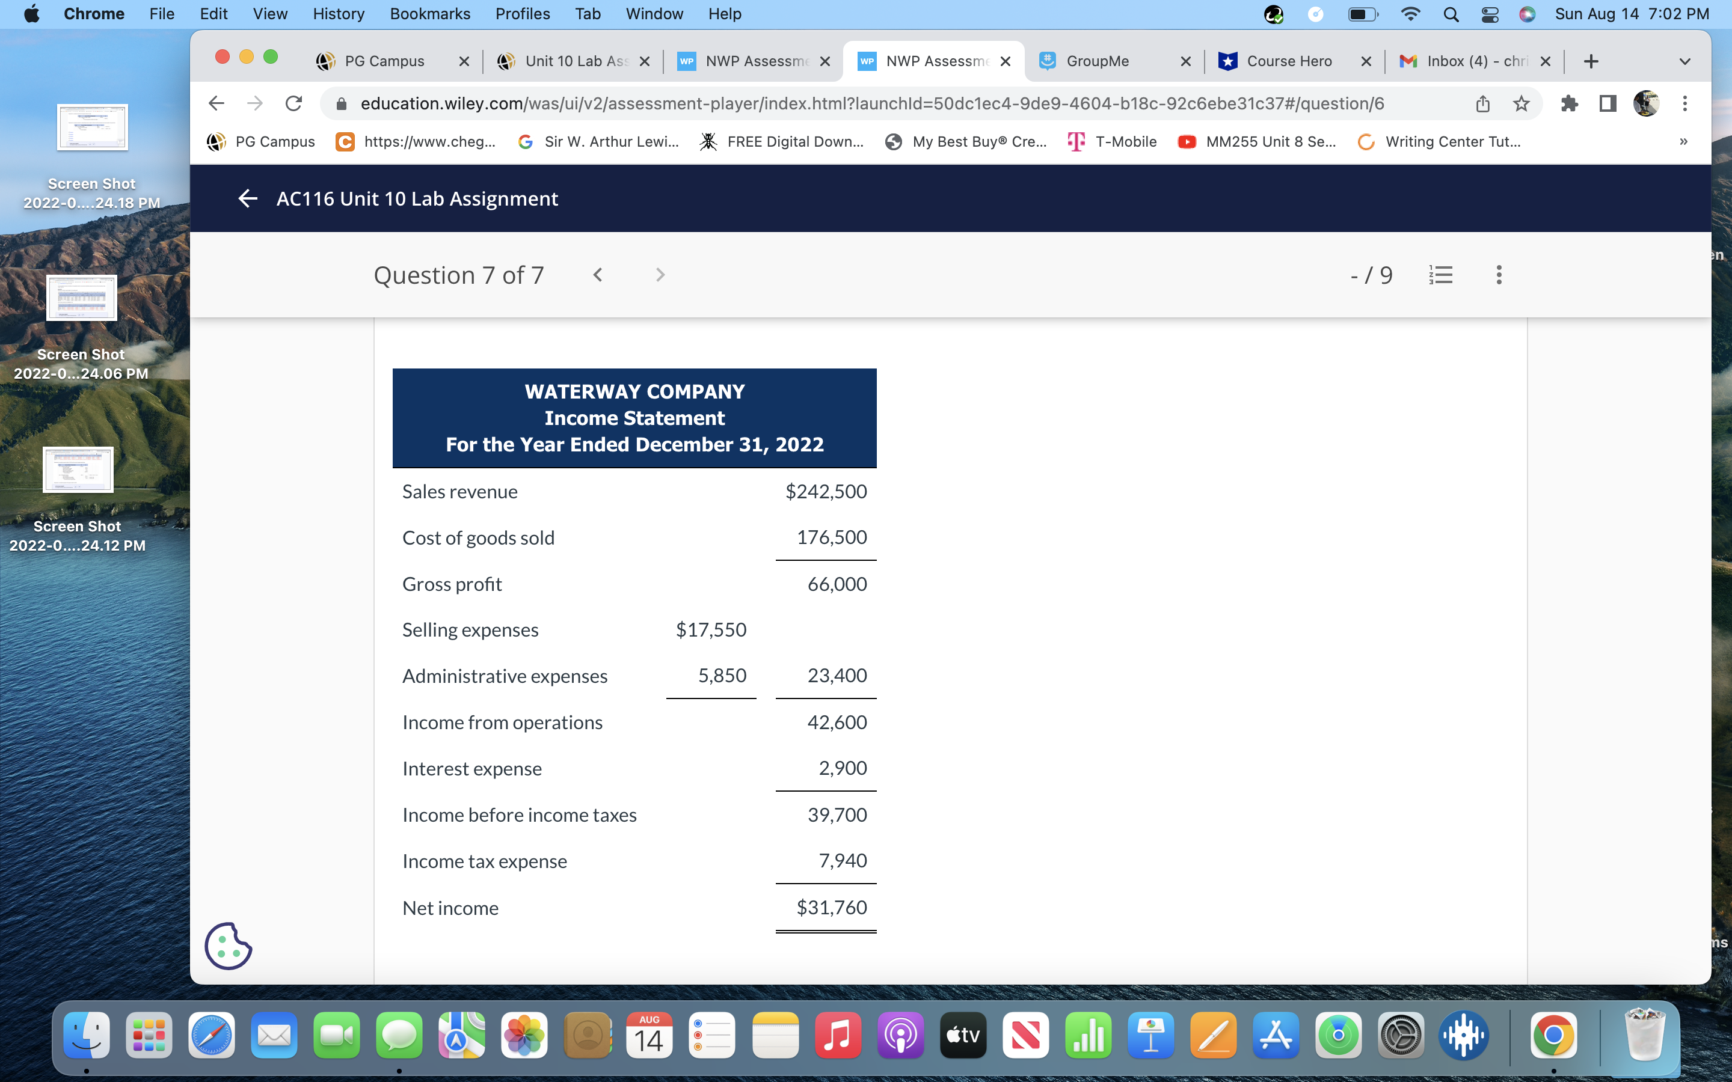This screenshot has height=1082, width=1732.
Task: Open the Bookmarks menu in the menu bar
Action: click(429, 14)
